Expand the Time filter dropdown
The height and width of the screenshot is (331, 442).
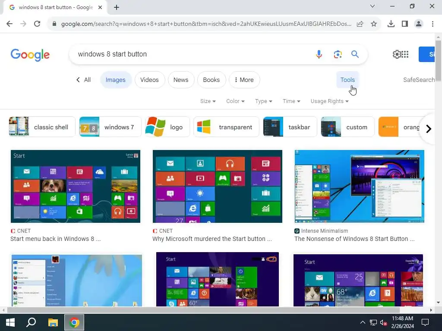(x=291, y=101)
